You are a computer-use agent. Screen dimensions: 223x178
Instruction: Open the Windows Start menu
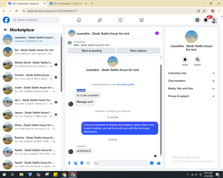(4, 174)
